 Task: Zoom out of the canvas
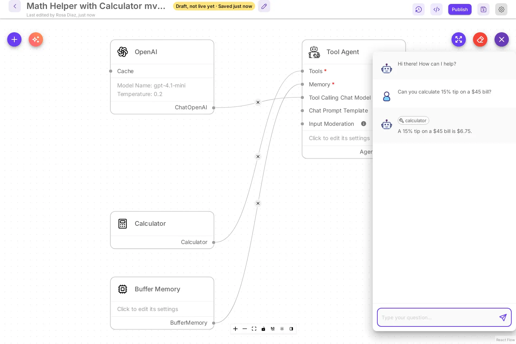[x=245, y=329]
